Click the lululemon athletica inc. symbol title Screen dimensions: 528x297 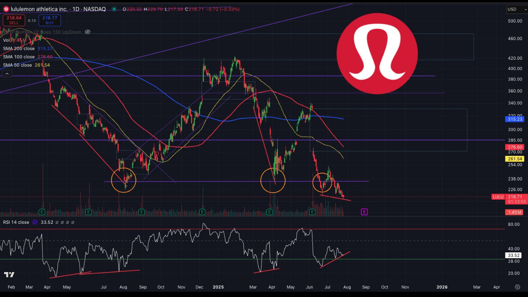(x=35, y=9)
